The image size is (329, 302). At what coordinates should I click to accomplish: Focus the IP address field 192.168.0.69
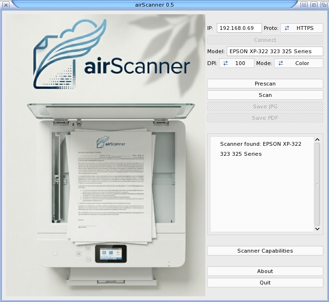click(x=239, y=28)
